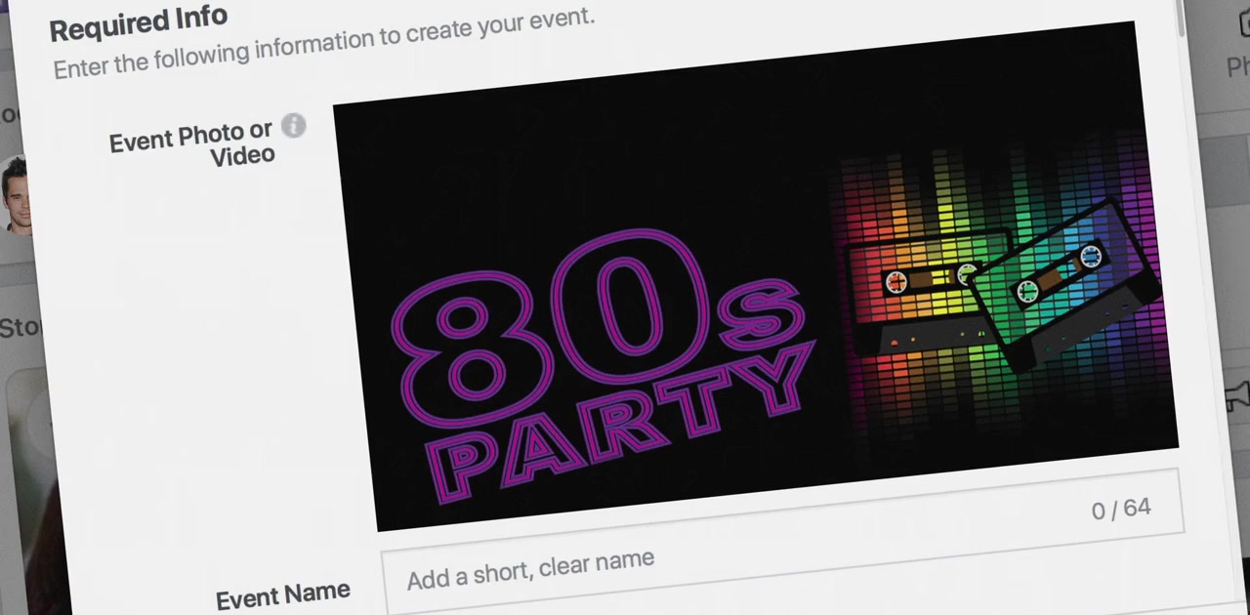Click the partially visible Ph label at right
Image resolution: width=1250 pixels, height=615 pixels.
pyautogui.click(x=1238, y=66)
